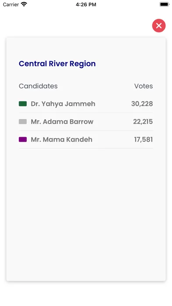Click the grey swatch for Adama Barrow

coord(23,122)
